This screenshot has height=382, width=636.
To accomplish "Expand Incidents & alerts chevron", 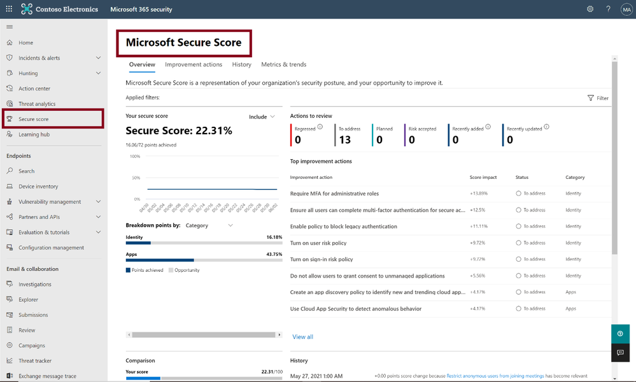I will click(x=98, y=57).
